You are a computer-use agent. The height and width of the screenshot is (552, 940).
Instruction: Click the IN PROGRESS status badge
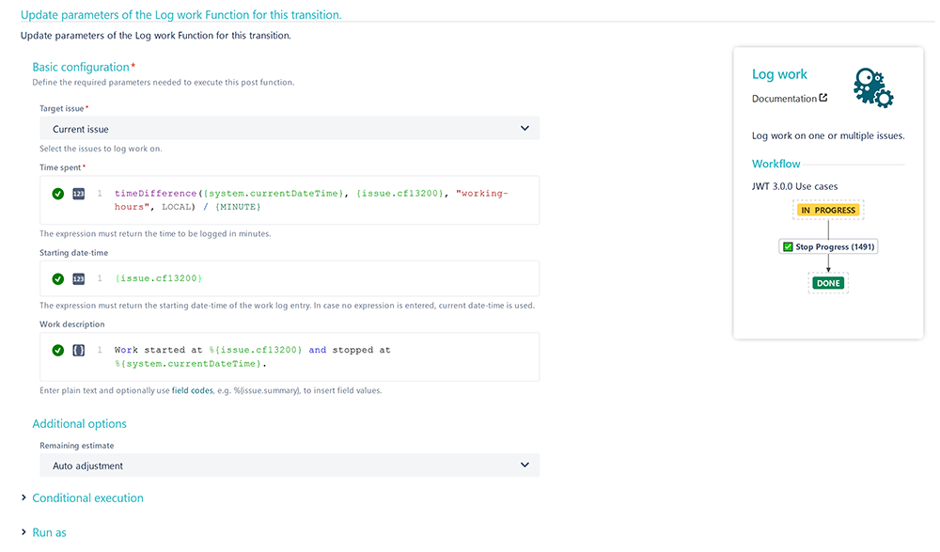(x=828, y=210)
